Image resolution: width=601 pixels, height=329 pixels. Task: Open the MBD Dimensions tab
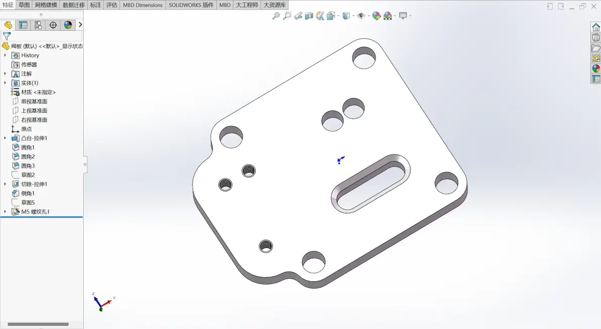click(143, 5)
